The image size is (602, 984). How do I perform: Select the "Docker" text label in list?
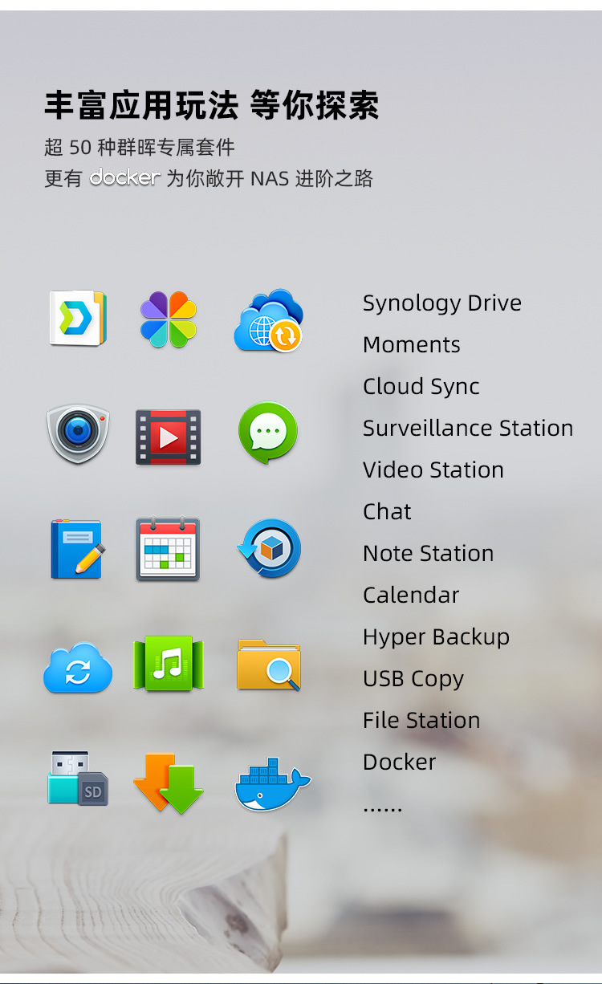(x=400, y=762)
